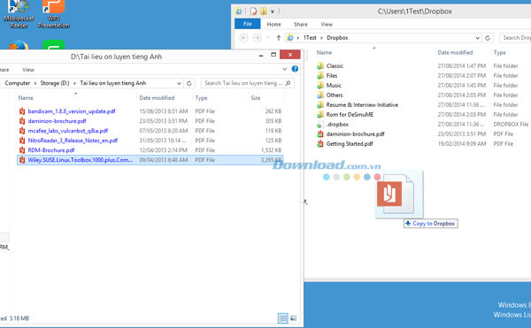Select Rom for DeSmuME folder name
This screenshot has width=531, height=328.
coord(350,115)
